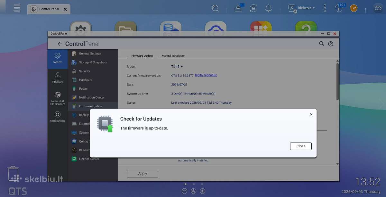Open Storage & Snapshots

coord(93,62)
